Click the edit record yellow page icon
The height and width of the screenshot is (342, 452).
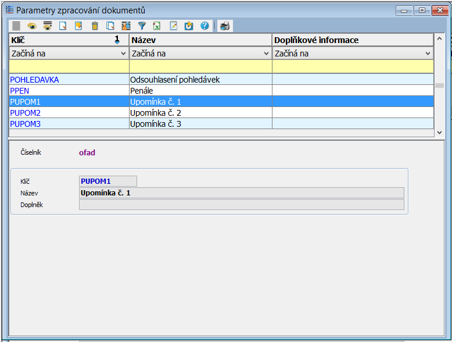[79, 26]
